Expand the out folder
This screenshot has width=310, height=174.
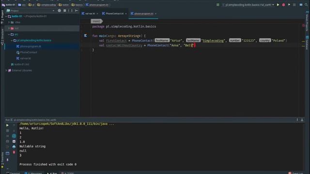[9, 29]
